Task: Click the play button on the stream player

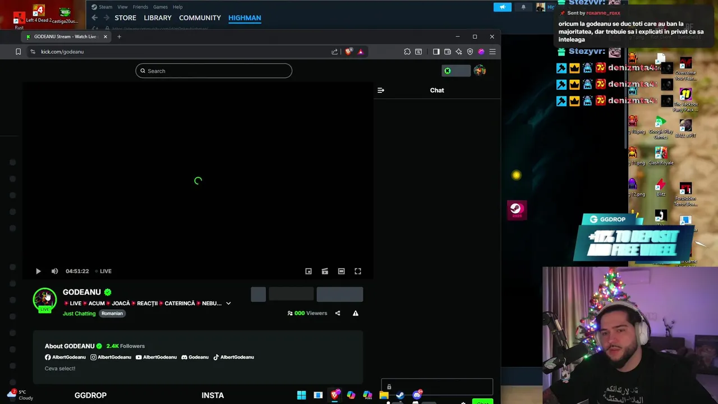Action: (x=38, y=271)
